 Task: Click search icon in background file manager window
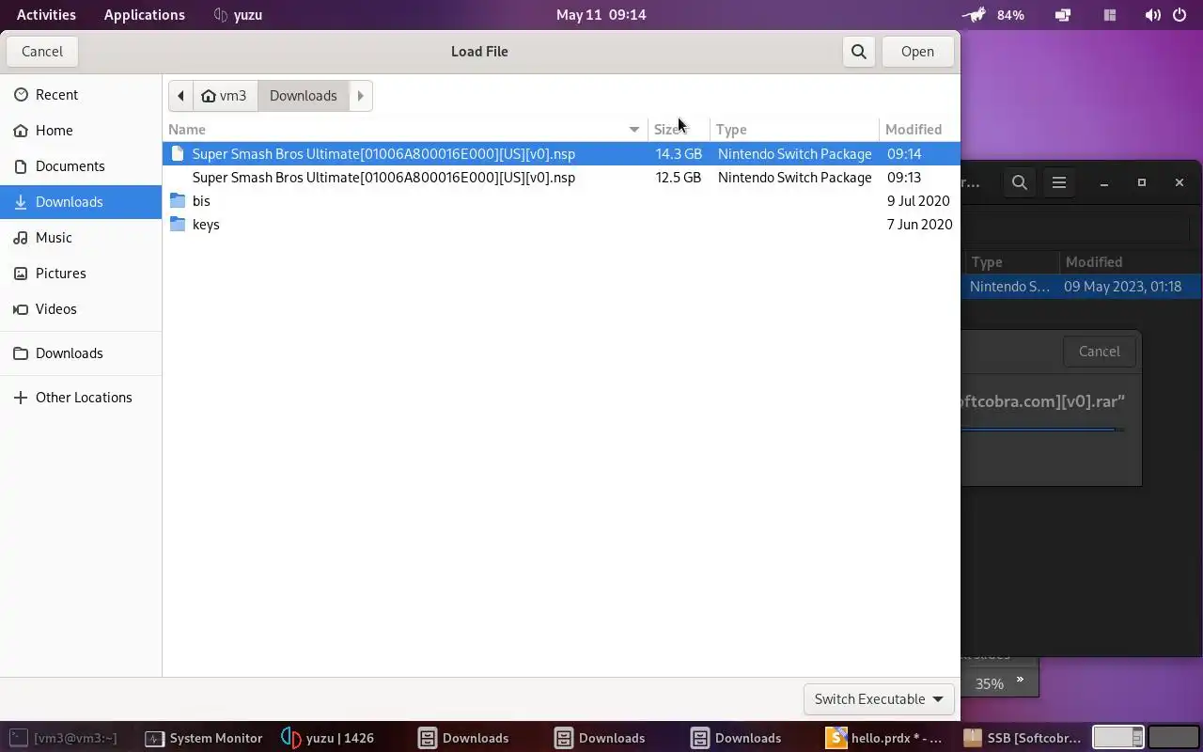[x=1020, y=183]
